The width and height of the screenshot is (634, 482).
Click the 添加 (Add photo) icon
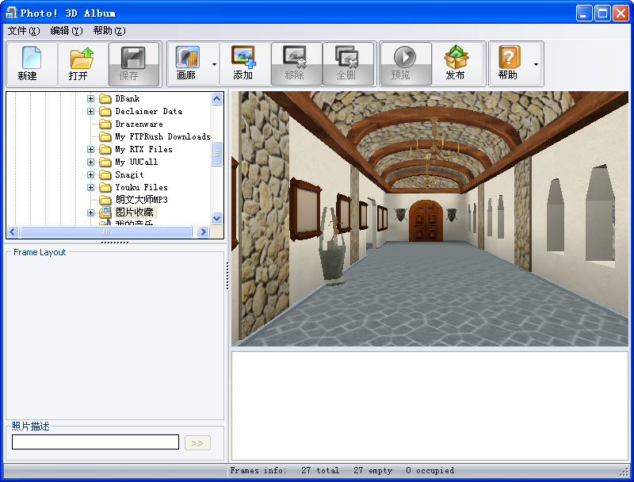coord(243,56)
